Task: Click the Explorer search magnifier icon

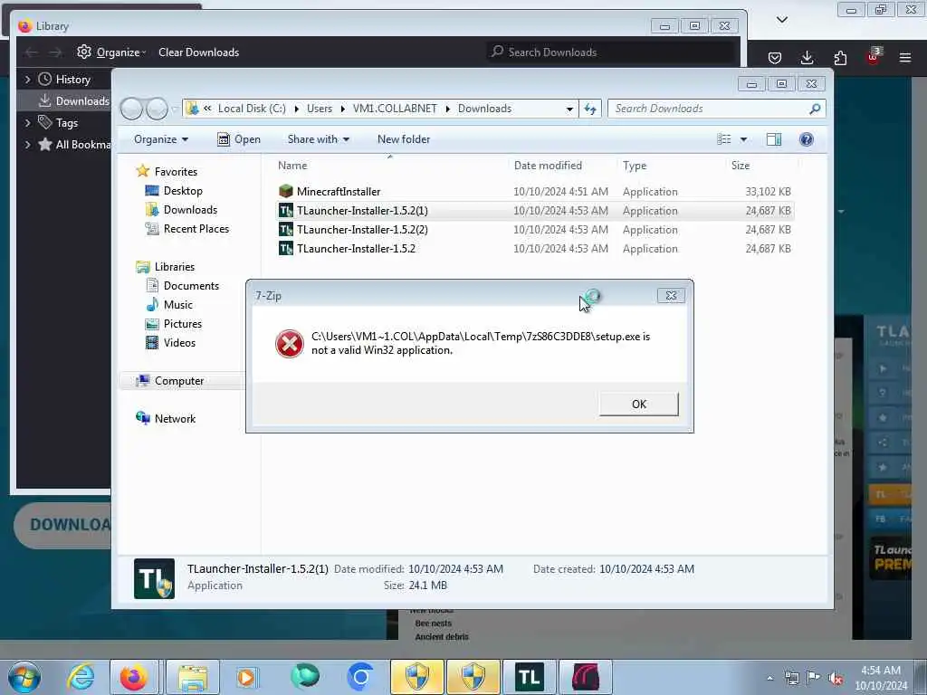Action: pos(816,109)
